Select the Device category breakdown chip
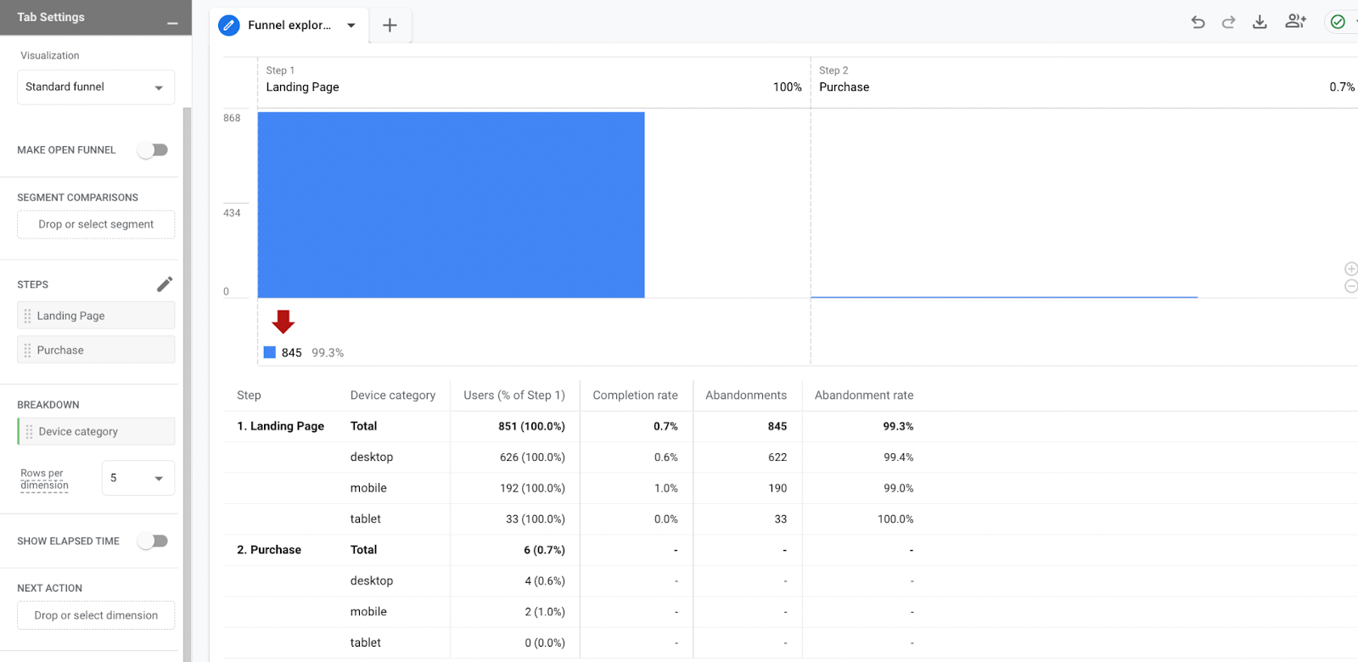This screenshot has height=662, width=1358. (x=96, y=432)
